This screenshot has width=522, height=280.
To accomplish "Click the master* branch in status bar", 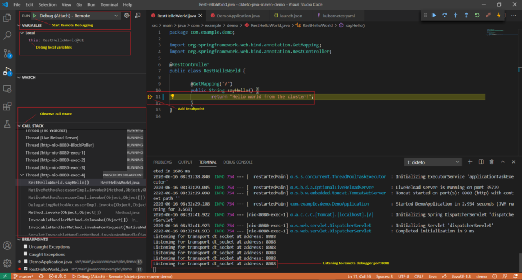I will pyautogui.click(x=24, y=276).
